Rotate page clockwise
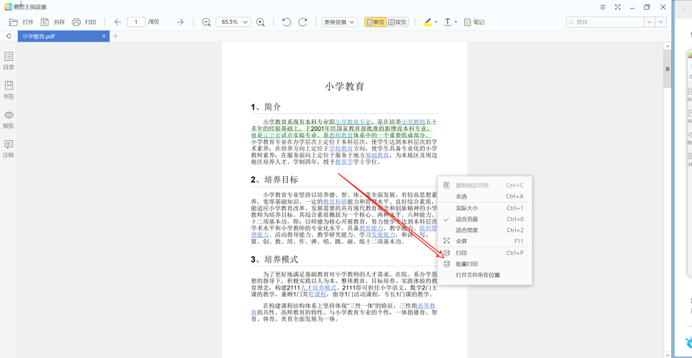Viewport: 692px width, 358px height. [x=302, y=22]
